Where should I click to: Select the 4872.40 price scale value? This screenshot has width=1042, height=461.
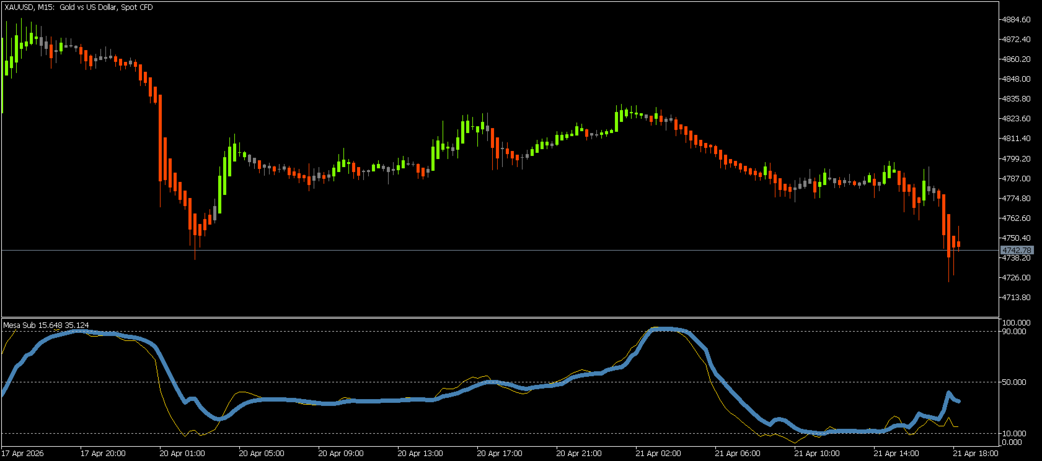pos(1017,39)
